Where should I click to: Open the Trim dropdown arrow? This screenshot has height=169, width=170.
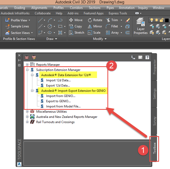coord(121,20)
